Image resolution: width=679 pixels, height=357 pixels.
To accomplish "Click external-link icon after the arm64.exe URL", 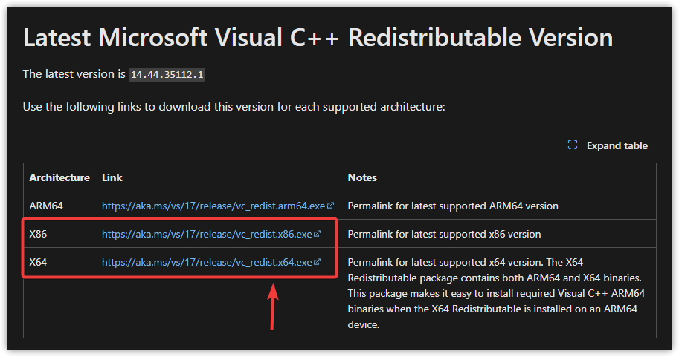I will [331, 206].
